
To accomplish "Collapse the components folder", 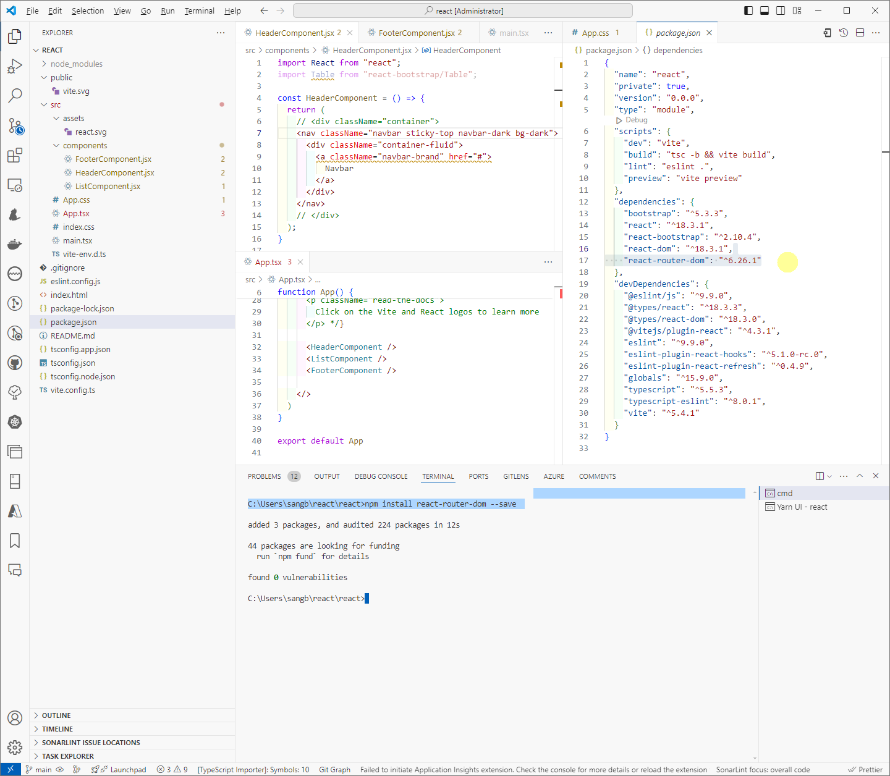I will coord(85,145).
